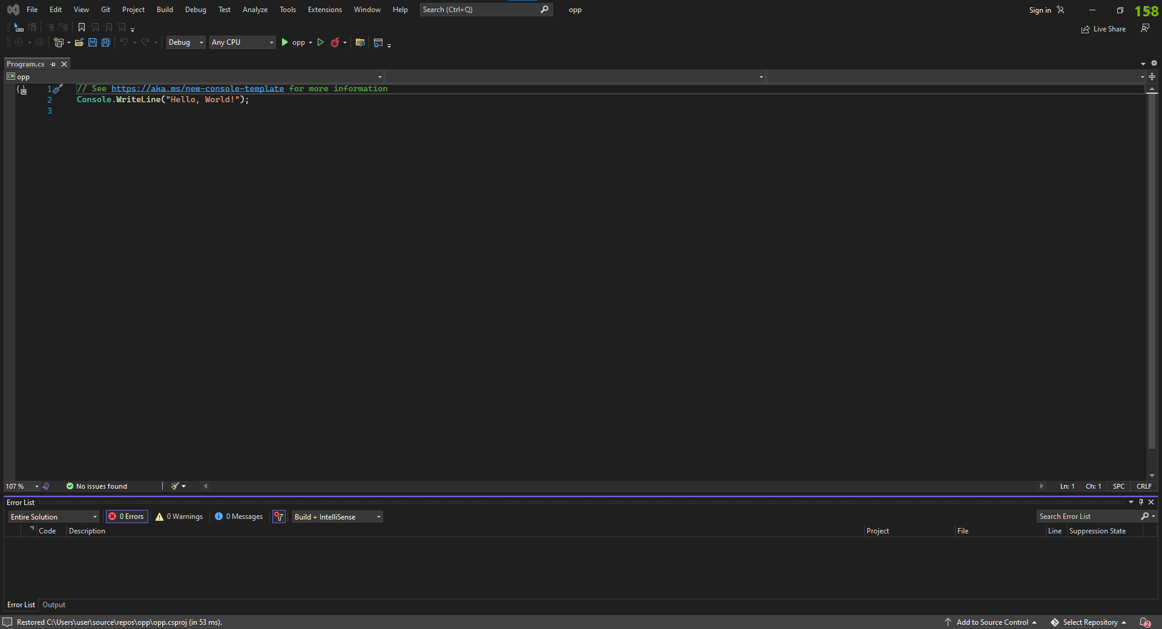1162x629 pixels.
Task: Open the Build + IntelliSense dropdown
Action: 338,517
